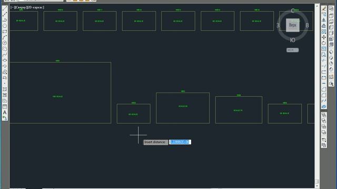Open the МСК coordinate system dropdown
337x189 pixels.
(x=293, y=50)
